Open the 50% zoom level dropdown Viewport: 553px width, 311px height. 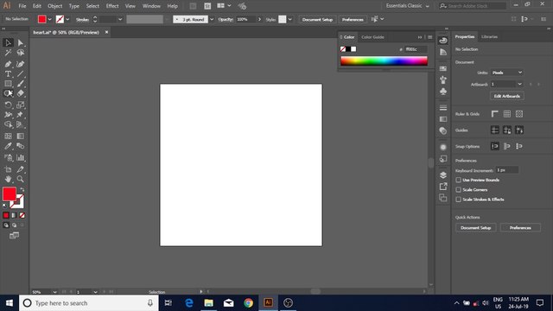(54, 292)
